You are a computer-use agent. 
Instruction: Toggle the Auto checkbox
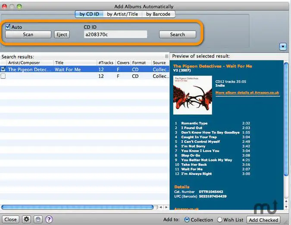(8, 27)
